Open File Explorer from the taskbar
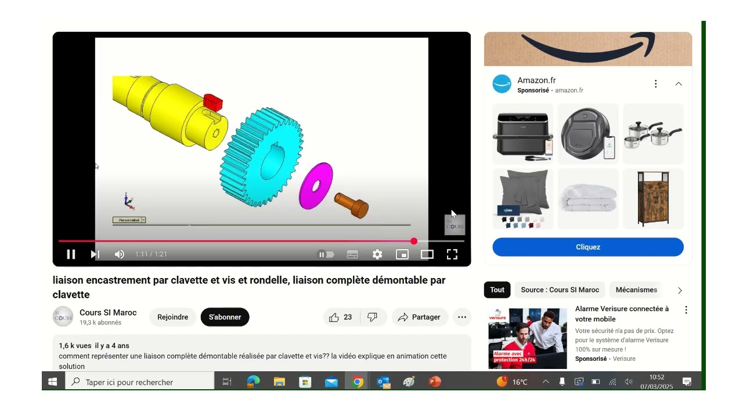Viewport: 743px width, 417px height. tap(279, 382)
